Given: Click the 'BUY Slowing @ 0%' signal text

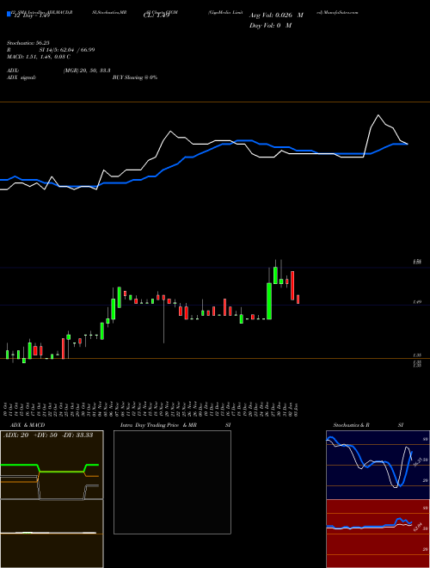Looking at the screenshot, I should pos(135,77).
